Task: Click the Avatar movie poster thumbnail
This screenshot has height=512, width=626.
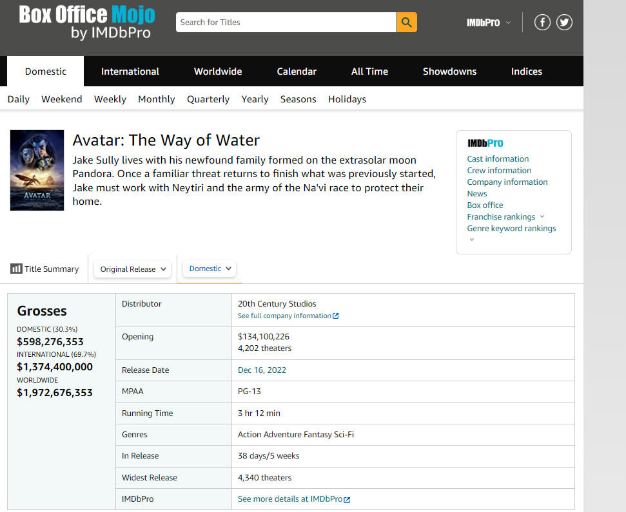Action: [x=37, y=170]
